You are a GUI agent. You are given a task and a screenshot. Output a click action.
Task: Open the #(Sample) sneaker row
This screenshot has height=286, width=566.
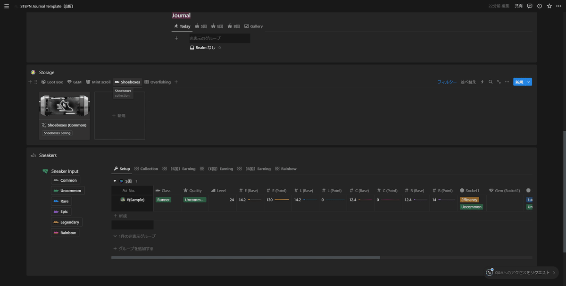tap(133, 200)
